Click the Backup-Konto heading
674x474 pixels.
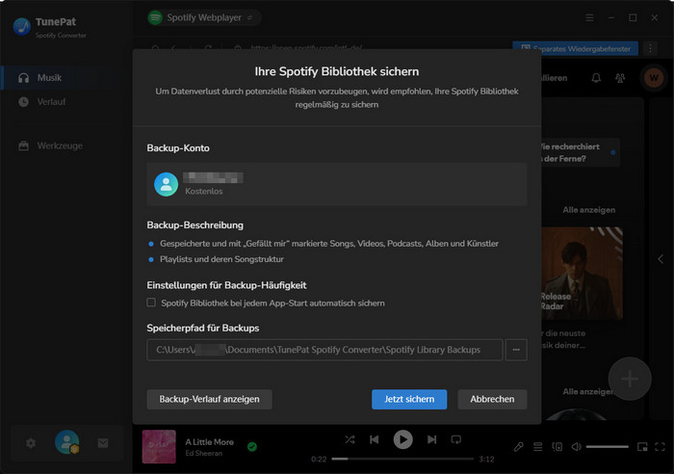(x=178, y=148)
